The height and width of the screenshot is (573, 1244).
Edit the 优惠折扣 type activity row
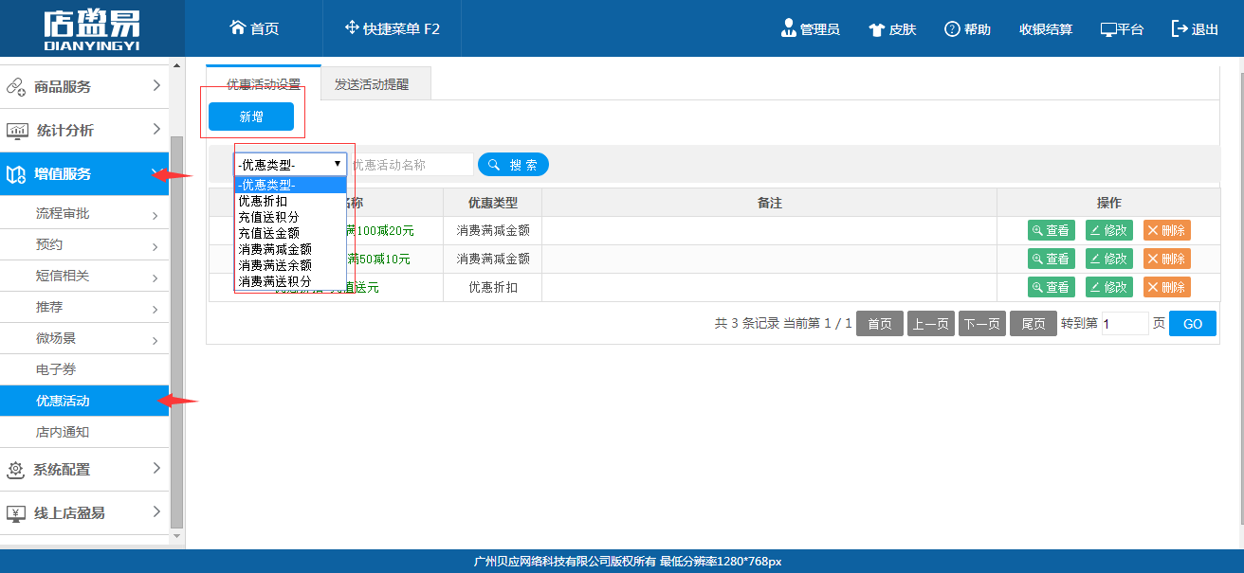[1109, 287]
